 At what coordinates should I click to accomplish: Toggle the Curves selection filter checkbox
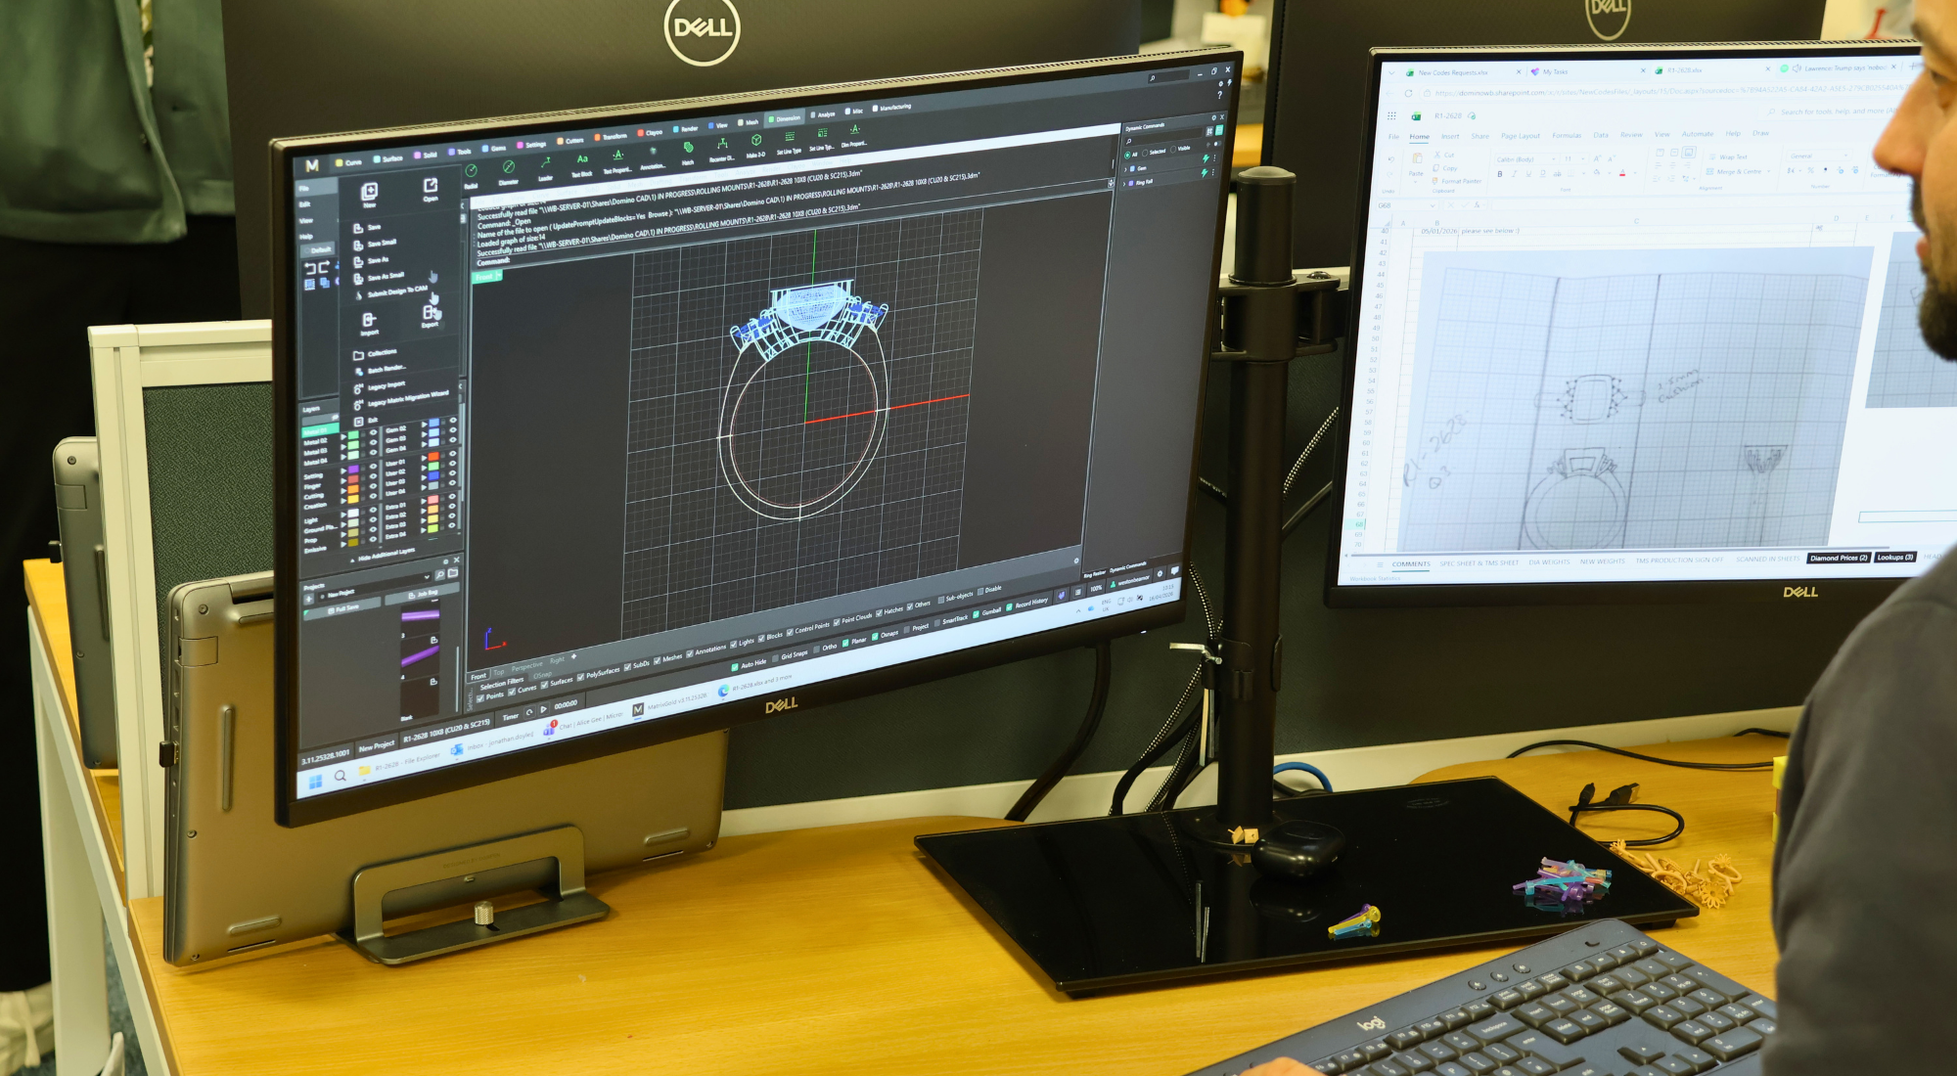(x=512, y=692)
